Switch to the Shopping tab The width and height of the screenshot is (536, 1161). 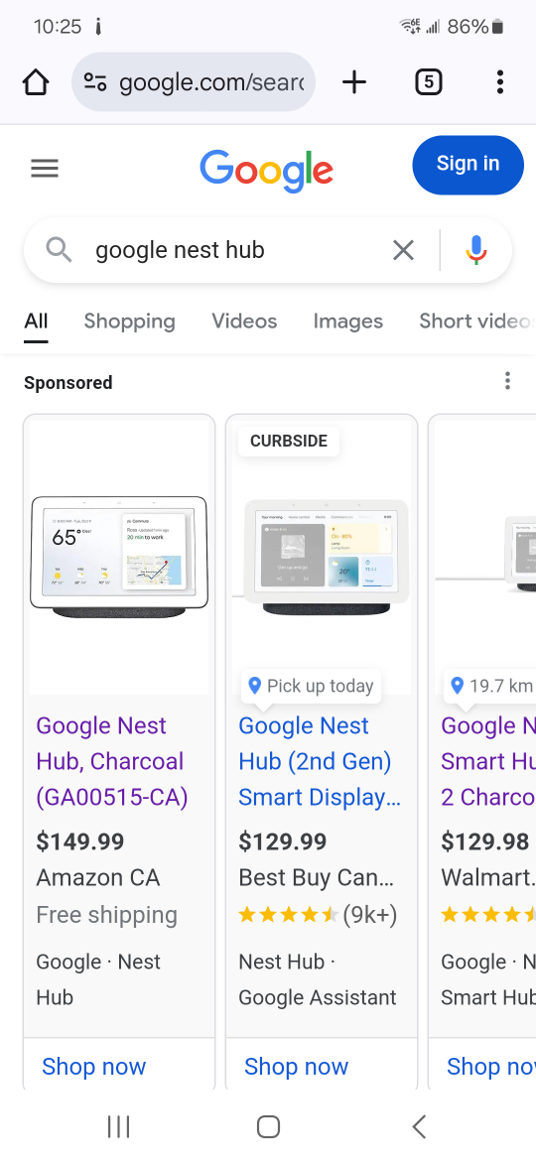coord(130,322)
